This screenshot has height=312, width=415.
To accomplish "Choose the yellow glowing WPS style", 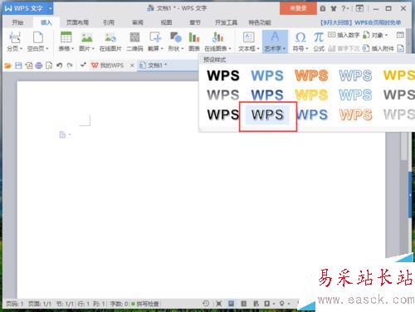I will click(311, 95).
